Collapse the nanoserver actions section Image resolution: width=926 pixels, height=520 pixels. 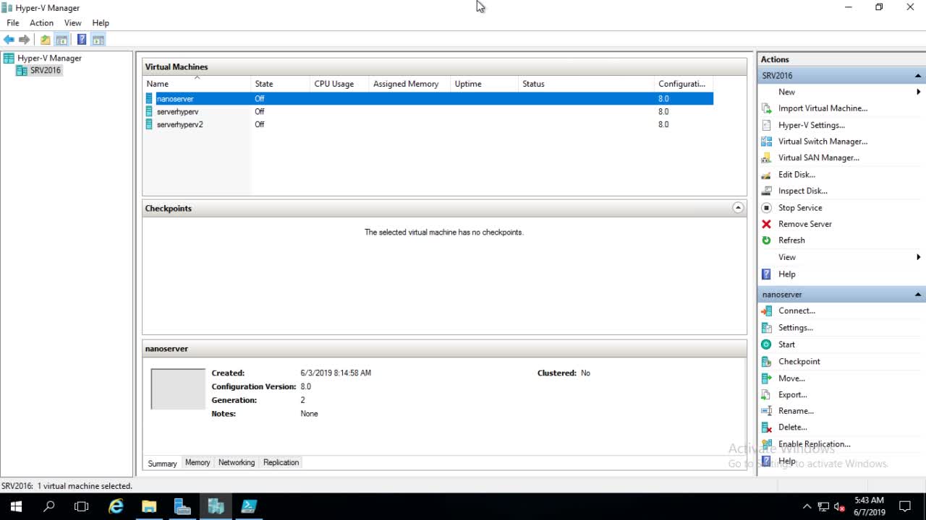917,295
